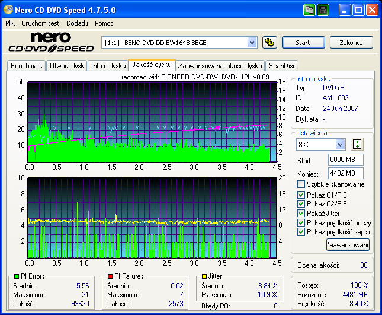The image size is (382, 315).
Task: Uncheck Pokaż C2/PIF checkbox
Action: click(301, 203)
